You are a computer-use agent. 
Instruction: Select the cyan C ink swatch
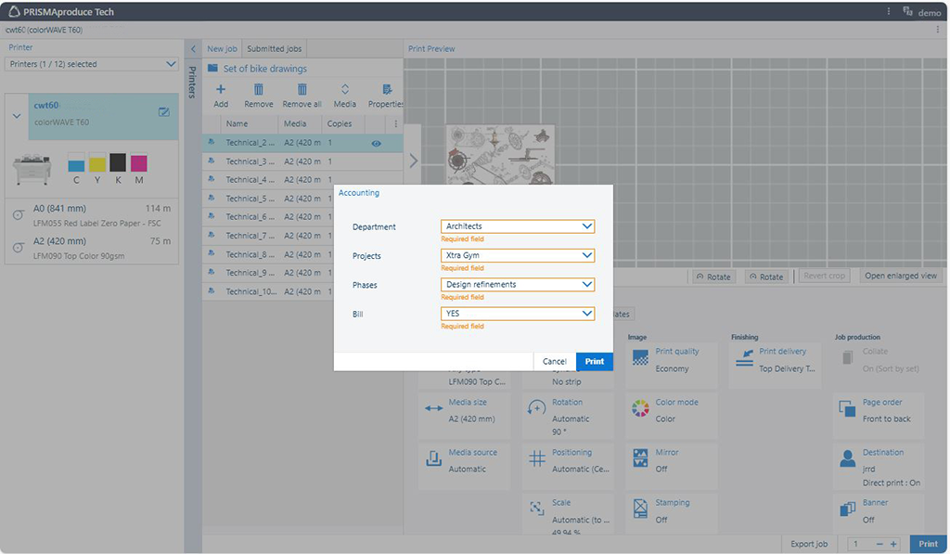(76, 163)
